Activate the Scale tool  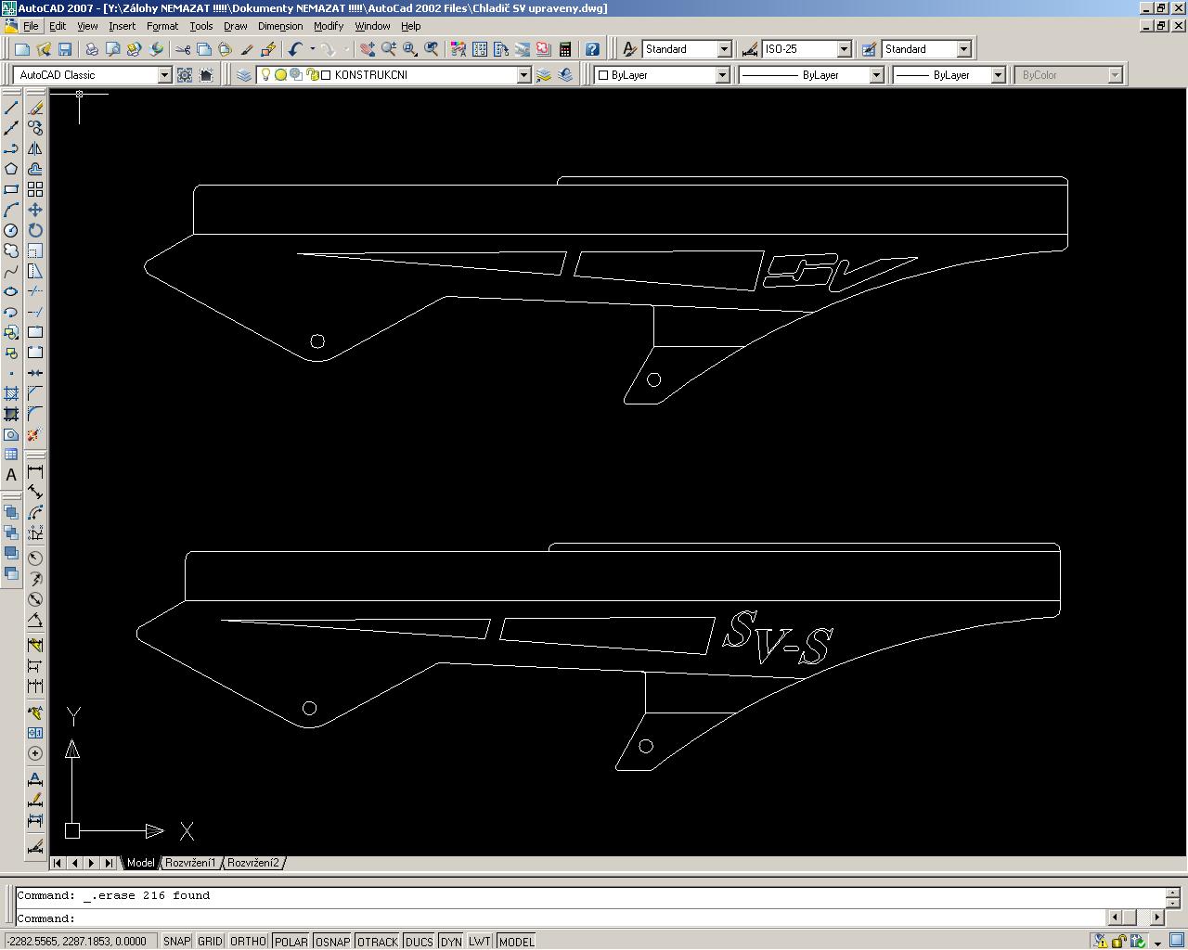point(35,250)
